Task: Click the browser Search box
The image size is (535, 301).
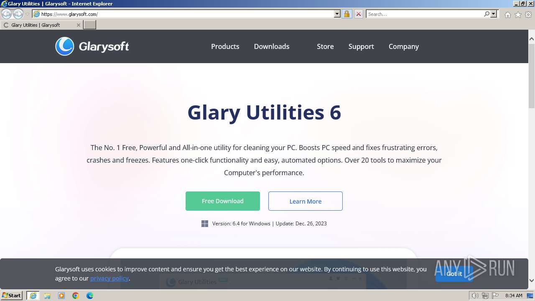Action: (424, 14)
